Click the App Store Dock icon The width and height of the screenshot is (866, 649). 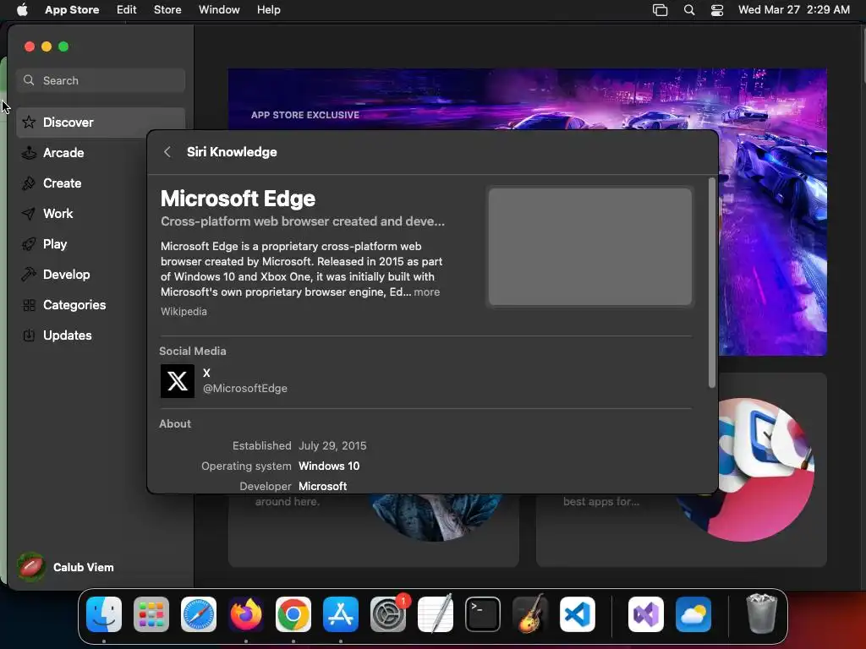(x=341, y=614)
